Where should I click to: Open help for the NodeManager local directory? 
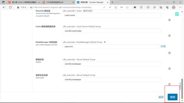tap(169, 53)
